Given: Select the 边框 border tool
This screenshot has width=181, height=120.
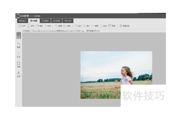Looking at the screenshot, I should tap(19, 65).
